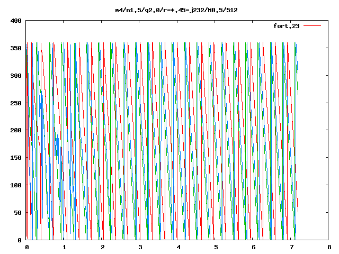Screen dimensions: 339x254
Task: Click the plot title m4/n1.5/q2.0/r-+.45-j232/M0.5/512
Action: pos(176,11)
